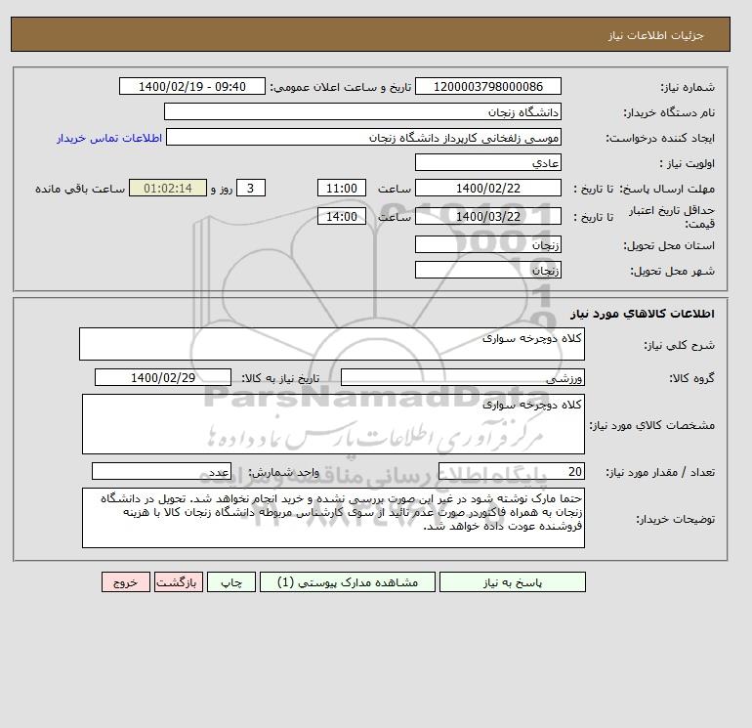Viewport: 752px width, 728px height.
Task: Click label 'مهلت ارسال پاسخ:'
Action: [x=668, y=189]
